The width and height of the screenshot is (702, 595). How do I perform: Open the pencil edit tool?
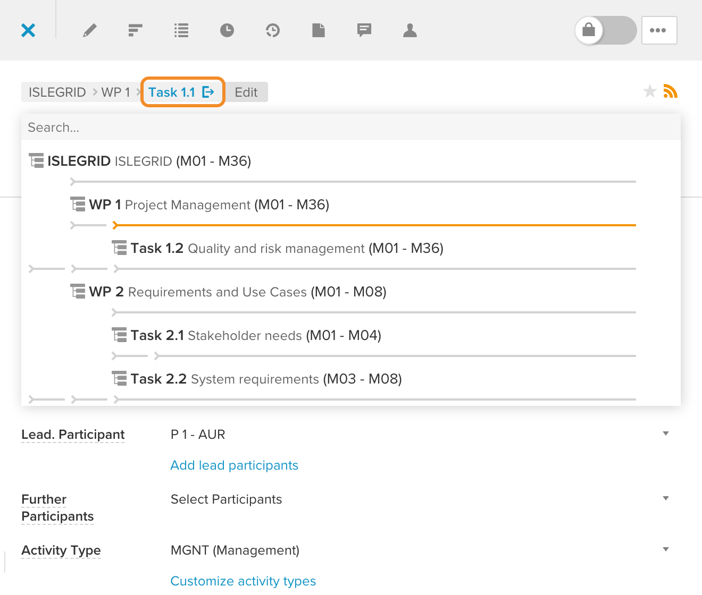[90, 30]
